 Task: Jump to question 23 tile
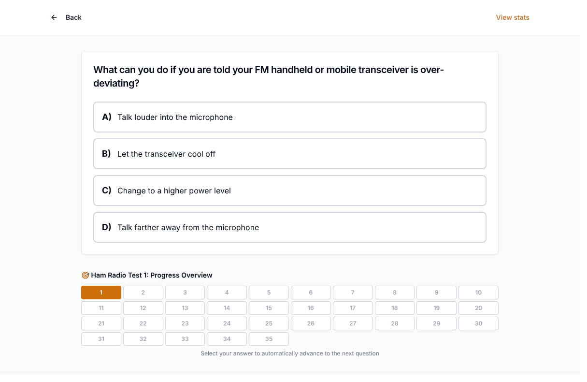tap(185, 323)
